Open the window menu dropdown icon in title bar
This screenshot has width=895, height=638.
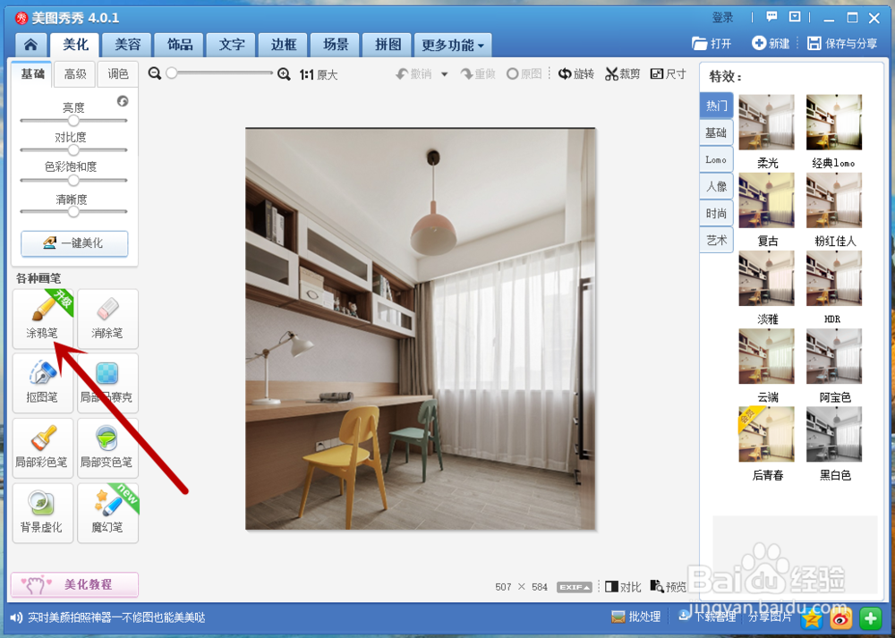[795, 17]
